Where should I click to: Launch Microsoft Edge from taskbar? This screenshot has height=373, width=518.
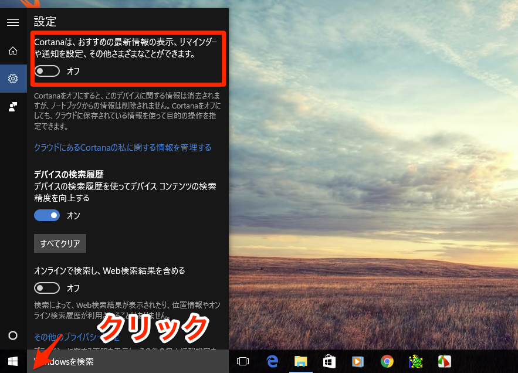(272, 361)
